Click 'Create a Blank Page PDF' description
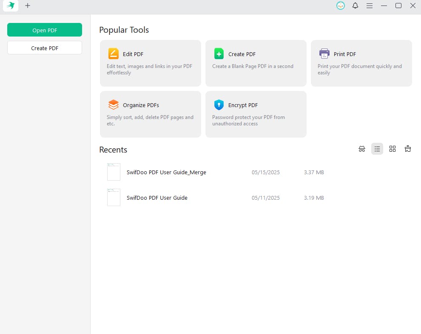Image resolution: width=421 pixels, height=334 pixels. pos(253,66)
